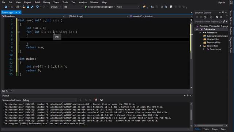The width and height of the screenshot is (234, 132).
Task: Collapse the for loop outline at line 4
Action: [x=18, y=32]
